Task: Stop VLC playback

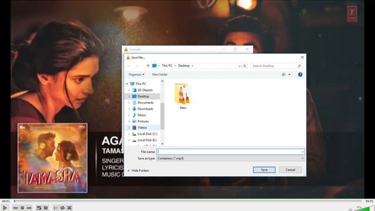Action: pyautogui.click(x=22, y=208)
